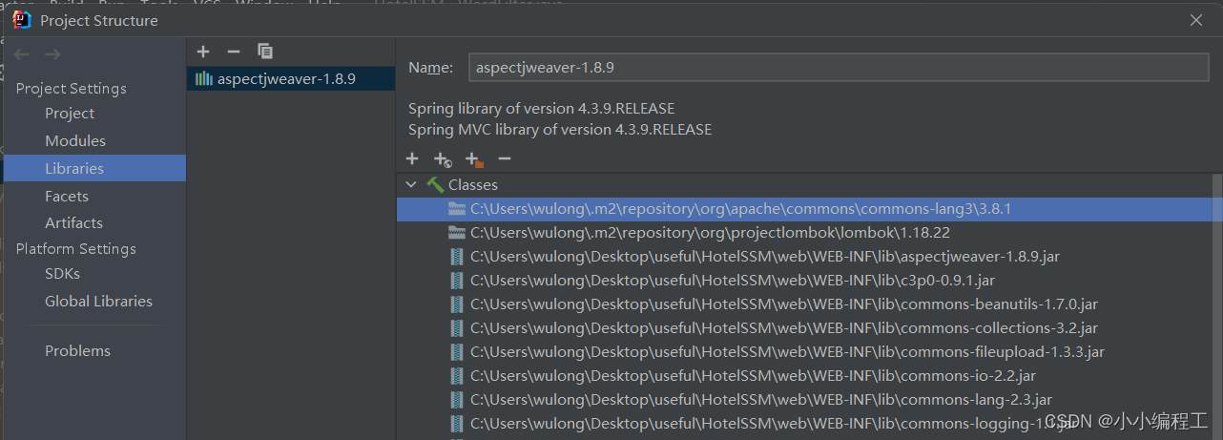Remove selected library with minus icon
The image size is (1223, 440).
(x=234, y=52)
